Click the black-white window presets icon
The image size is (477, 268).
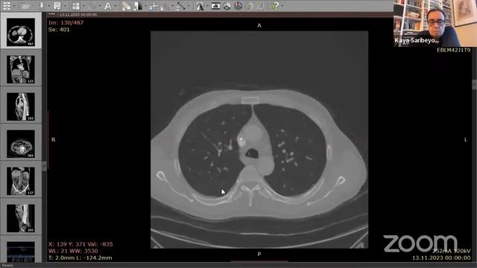point(137,6)
